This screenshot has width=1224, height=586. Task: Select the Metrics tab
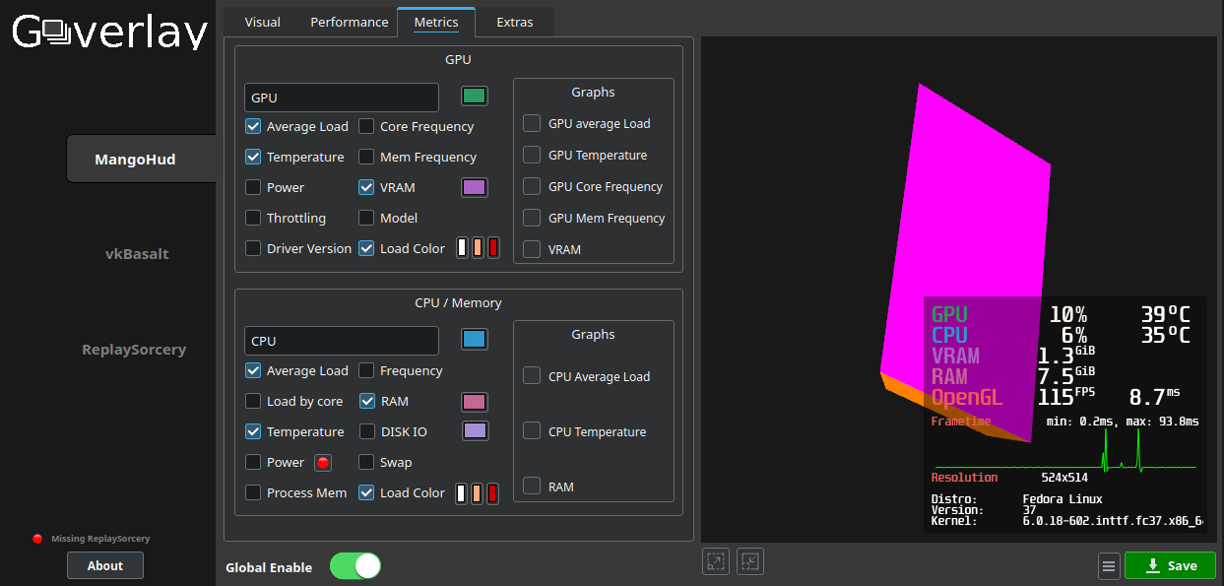[x=436, y=22]
